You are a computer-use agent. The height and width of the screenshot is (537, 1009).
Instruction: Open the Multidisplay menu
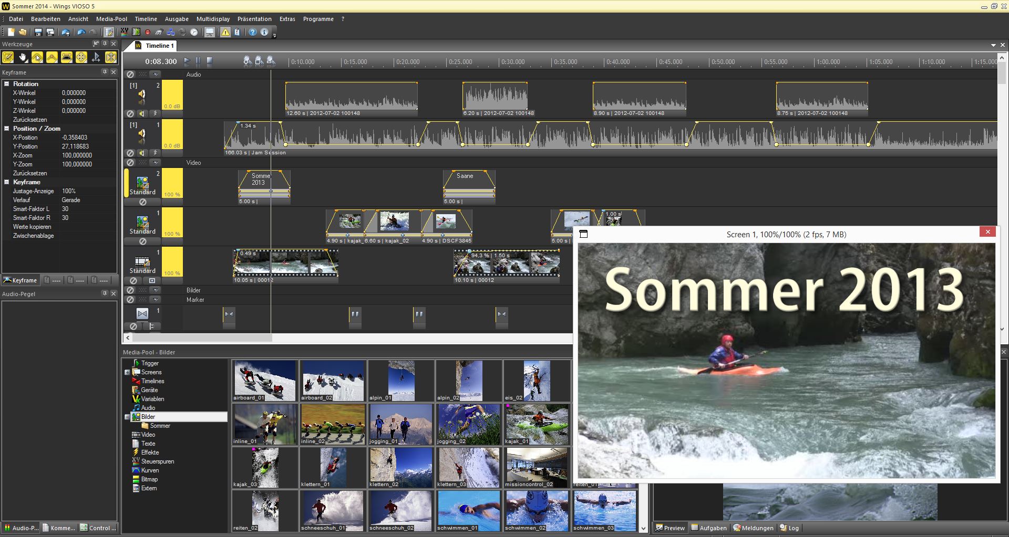point(213,19)
